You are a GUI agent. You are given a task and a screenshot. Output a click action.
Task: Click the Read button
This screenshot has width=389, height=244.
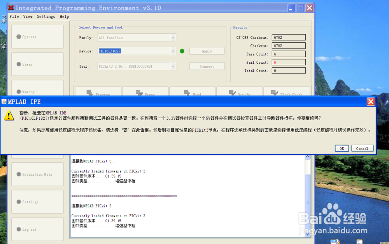(x=193, y=91)
